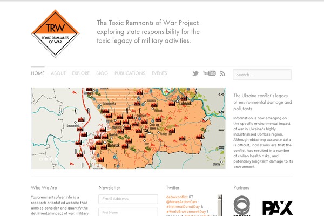Open the #WorldEnvironmentDay hashtag link

point(186,212)
